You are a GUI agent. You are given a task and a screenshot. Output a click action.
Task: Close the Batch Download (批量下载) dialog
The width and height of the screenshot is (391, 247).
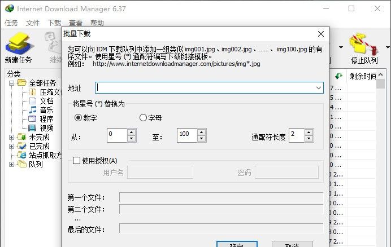321,34
